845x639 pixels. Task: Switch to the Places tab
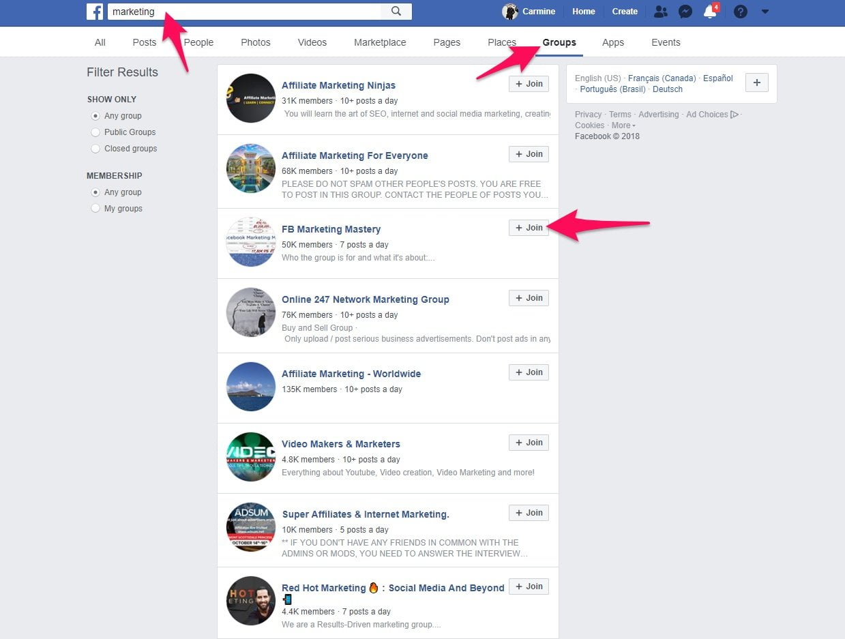pos(502,42)
